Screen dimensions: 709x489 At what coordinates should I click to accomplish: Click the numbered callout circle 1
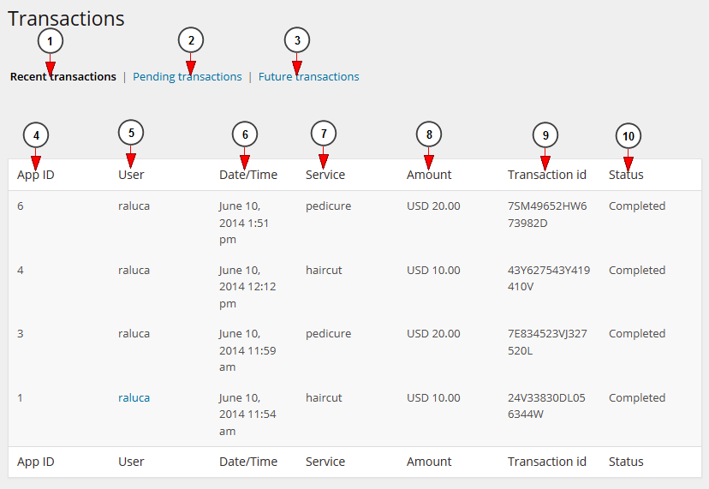pyautogui.click(x=51, y=41)
